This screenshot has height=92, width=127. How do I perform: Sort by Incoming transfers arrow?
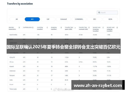click(47, 27)
